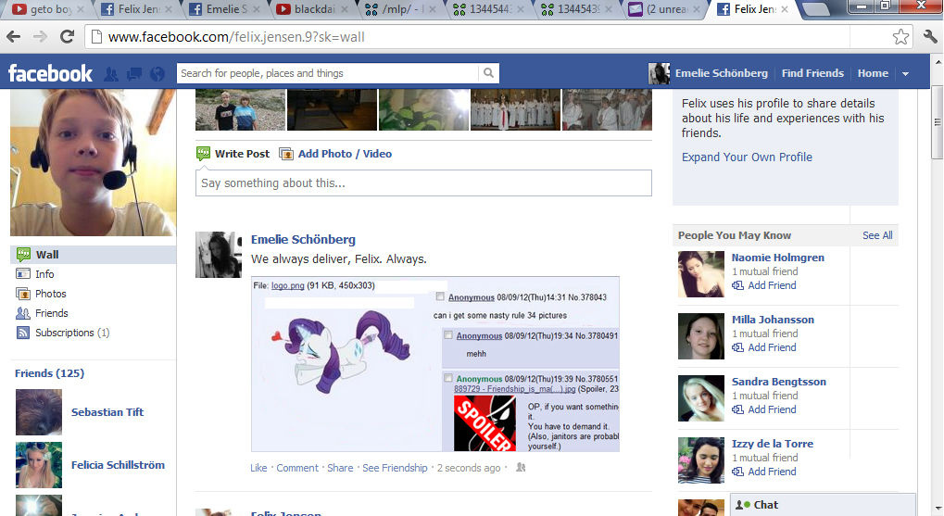The image size is (944, 516).
Task: Click the Friends (125) heading
Action: [49, 373]
